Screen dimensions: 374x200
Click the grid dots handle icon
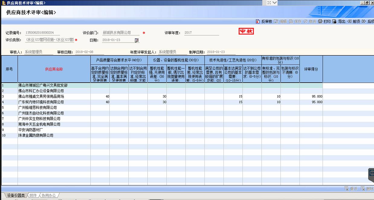coord(264,3)
